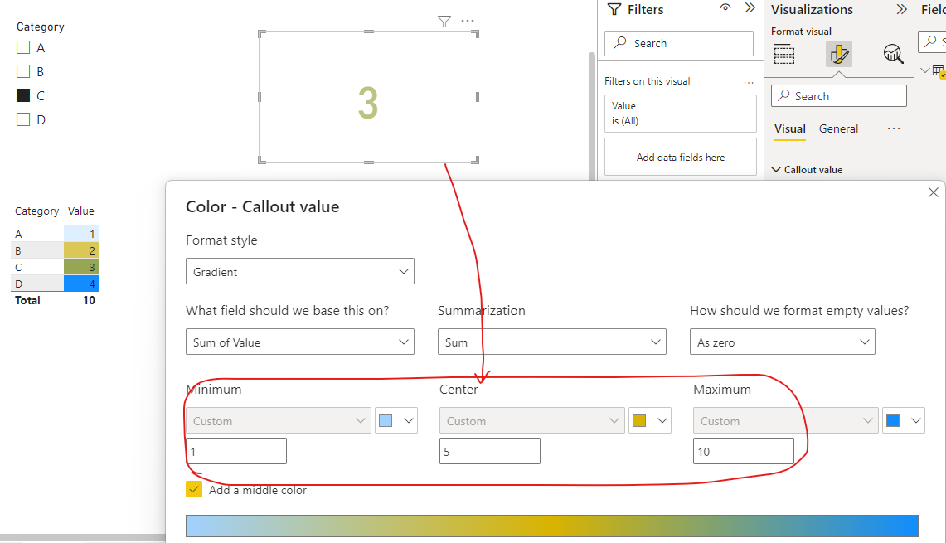Screen dimensions: 946x543
Task: Open Format style Gradient dropdown
Action: pyautogui.click(x=300, y=272)
